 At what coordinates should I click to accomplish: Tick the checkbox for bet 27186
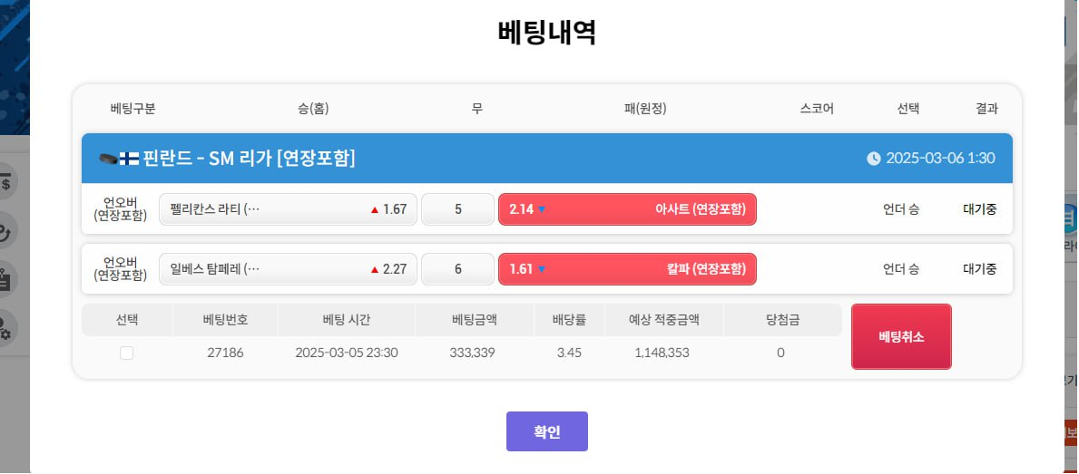(x=127, y=353)
